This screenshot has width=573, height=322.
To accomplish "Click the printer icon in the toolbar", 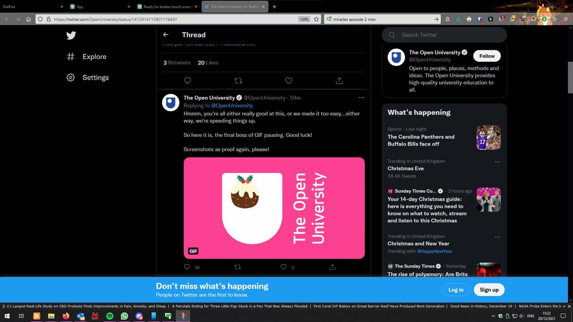I will pyautogui.click(x=469, y=19).
